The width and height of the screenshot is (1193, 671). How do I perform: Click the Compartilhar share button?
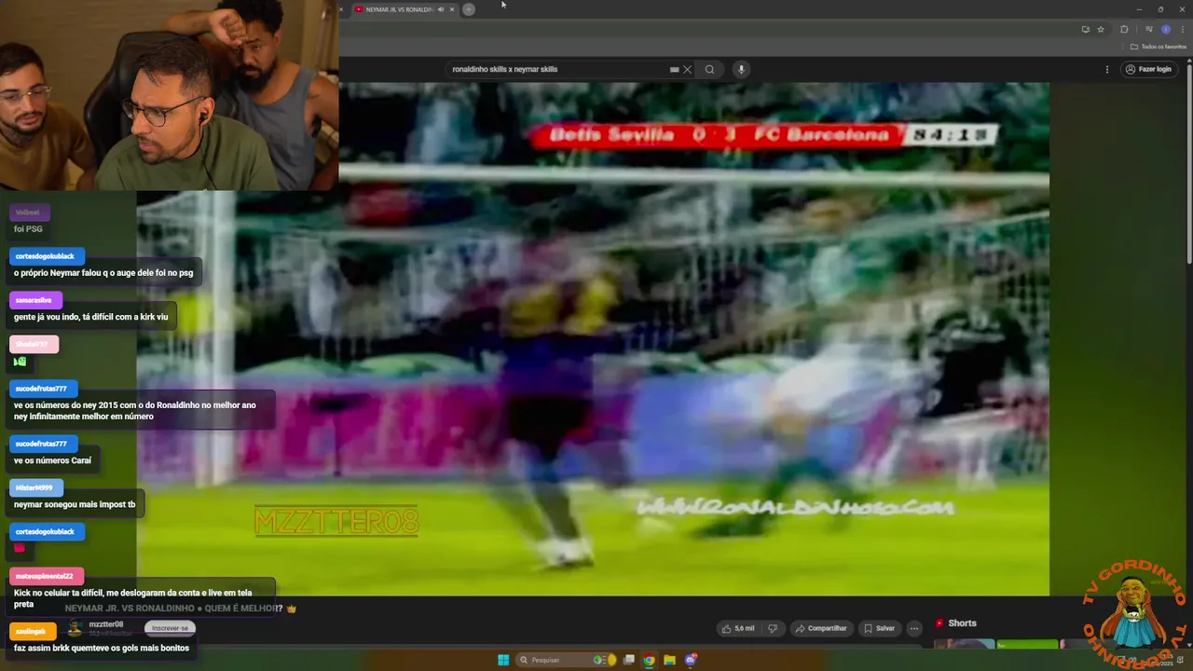point(820,628)
